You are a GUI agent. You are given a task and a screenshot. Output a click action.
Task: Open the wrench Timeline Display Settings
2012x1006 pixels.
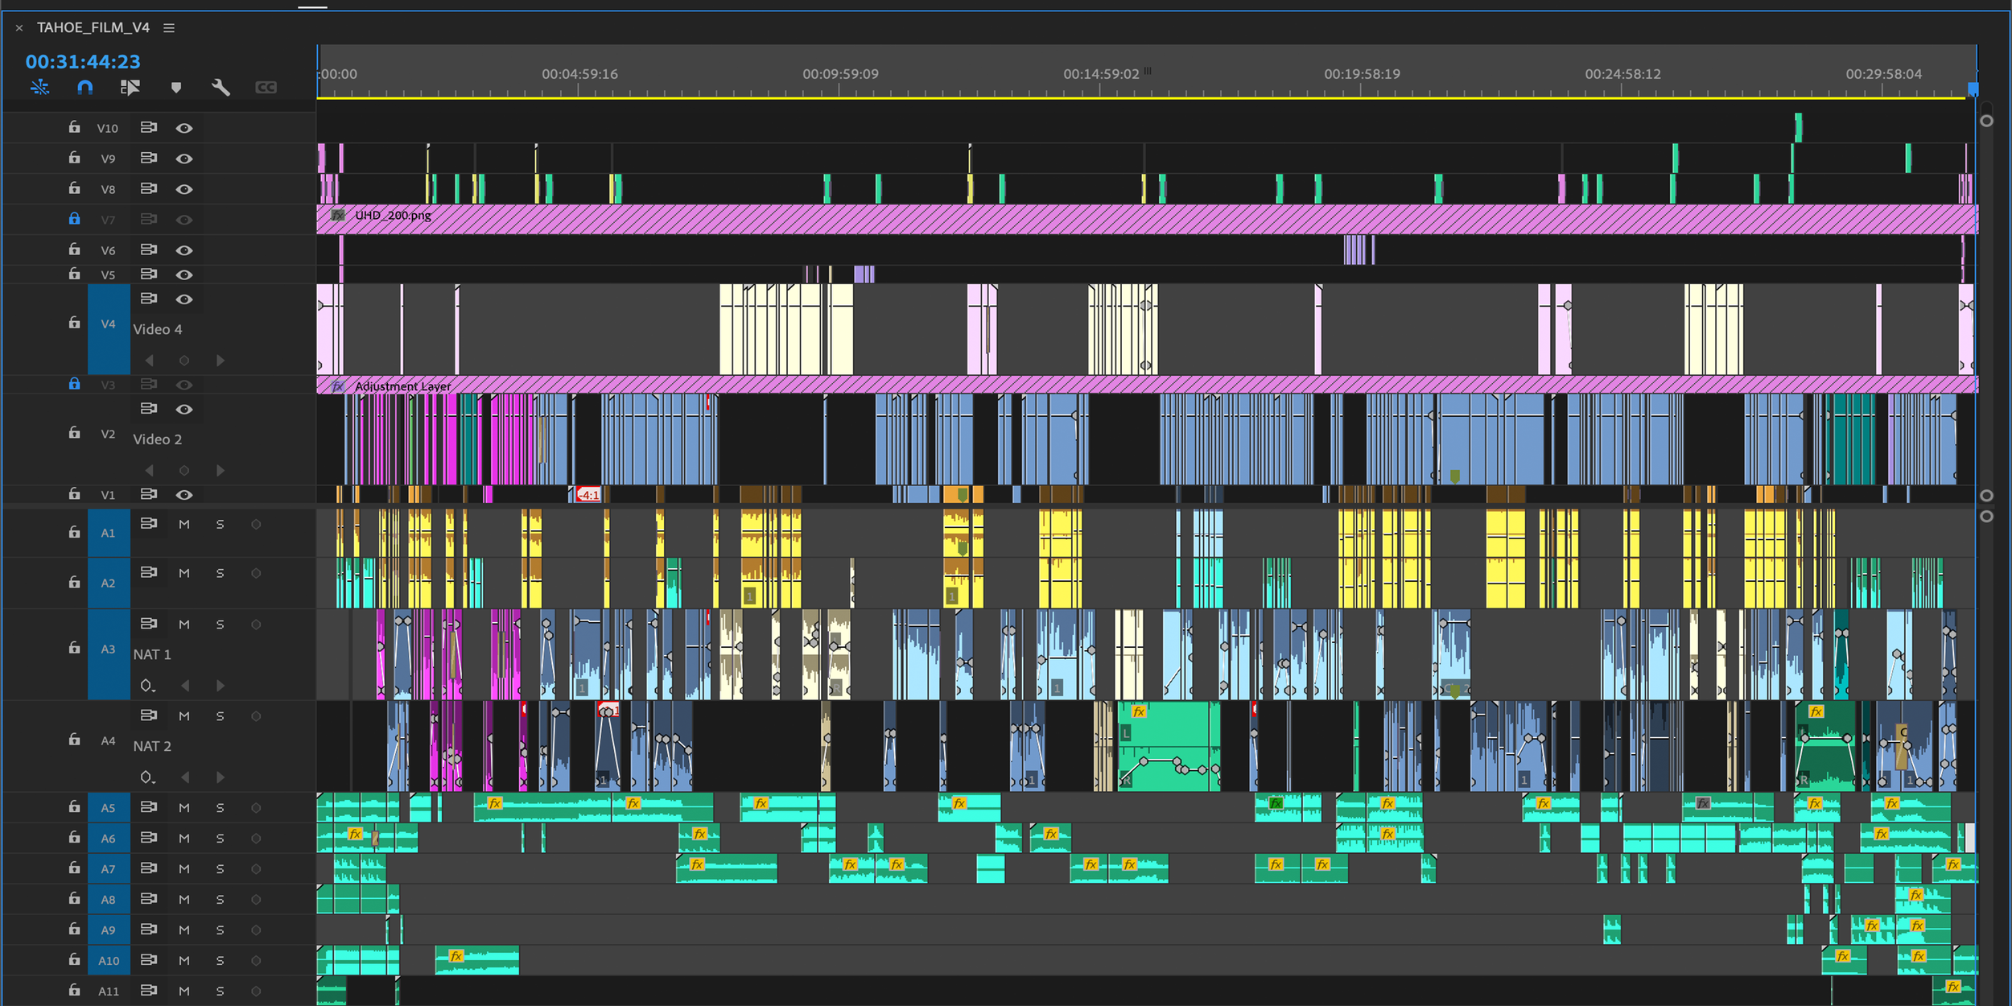[221, 87]
